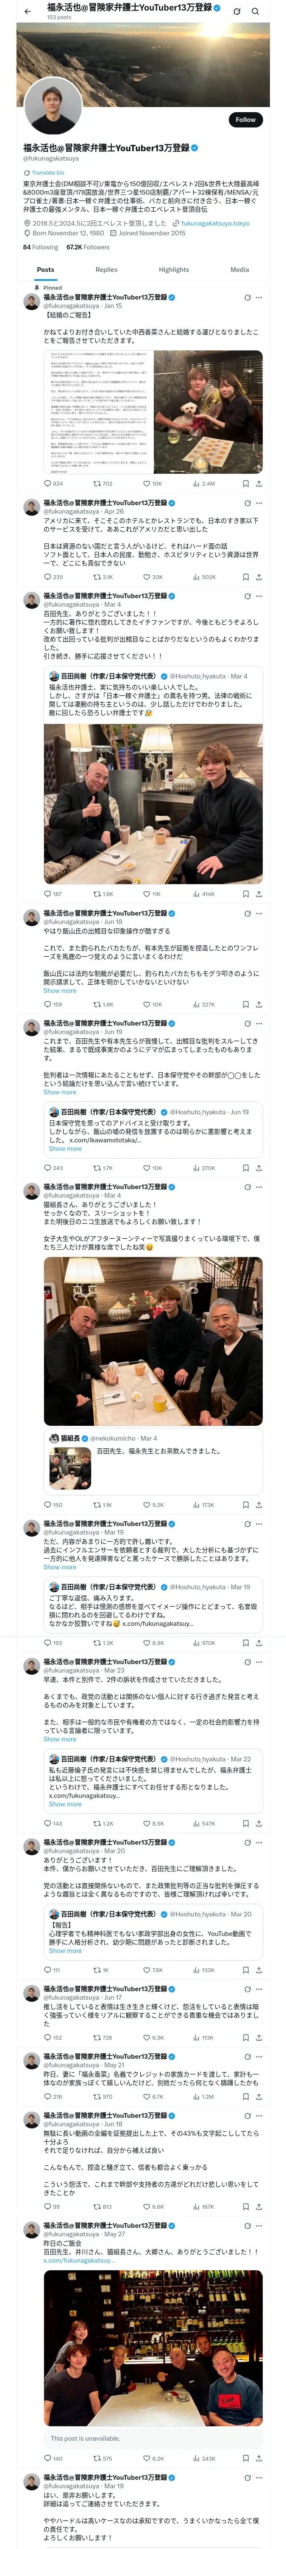The height and width of the screenshot is (2549, 286).
Task: Go back using the top-left arrow
Action: [27, 11]
